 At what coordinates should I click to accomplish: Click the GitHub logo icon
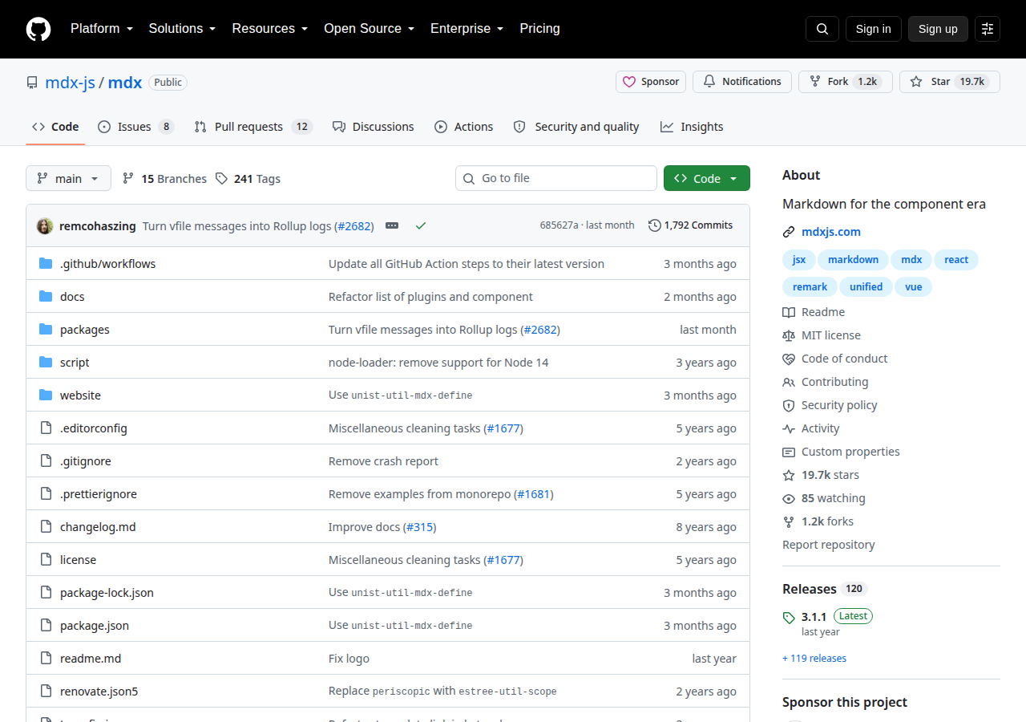coord(38,29)
